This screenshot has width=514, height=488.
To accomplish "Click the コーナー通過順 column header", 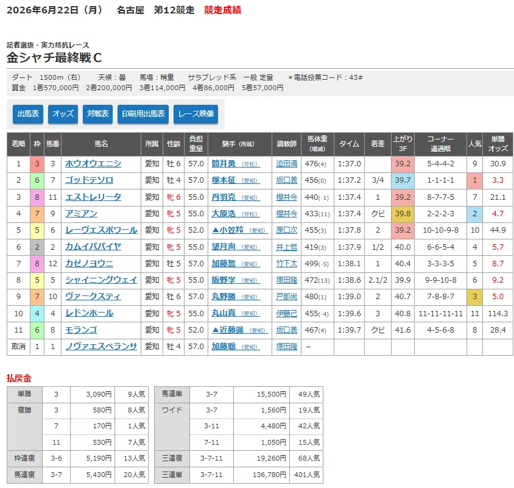I will (440, 144).
